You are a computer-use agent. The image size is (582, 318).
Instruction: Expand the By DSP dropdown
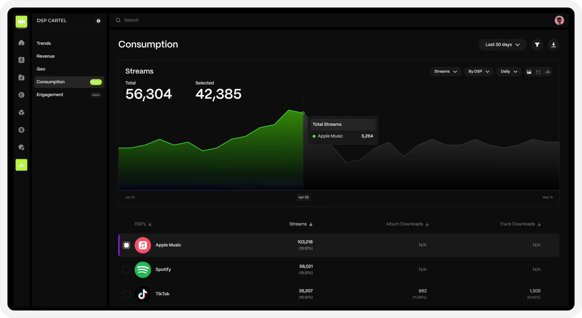[479, 72]
